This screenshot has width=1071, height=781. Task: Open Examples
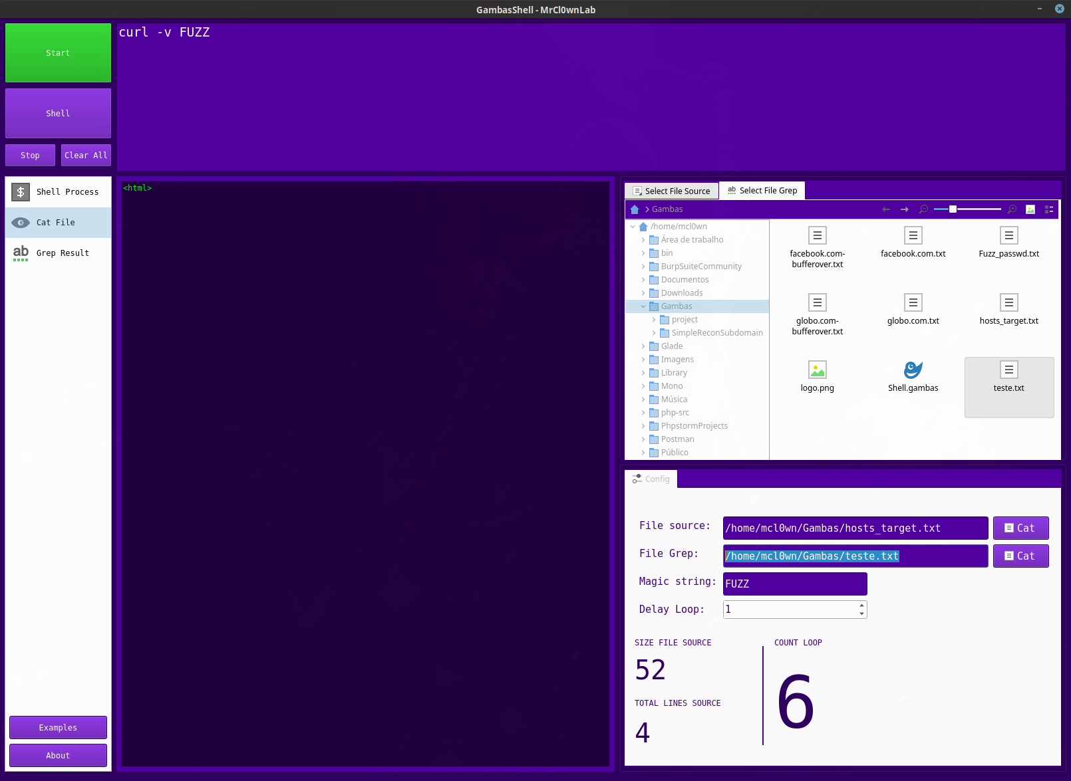58,728
